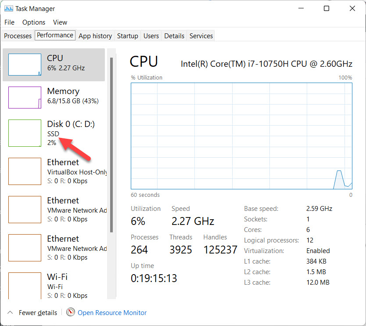
Task: Click the Task Manager icon in the title bar
Action: tap(8, 8)
